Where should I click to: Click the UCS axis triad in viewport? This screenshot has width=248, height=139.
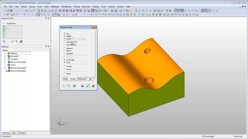pos(61,122)
